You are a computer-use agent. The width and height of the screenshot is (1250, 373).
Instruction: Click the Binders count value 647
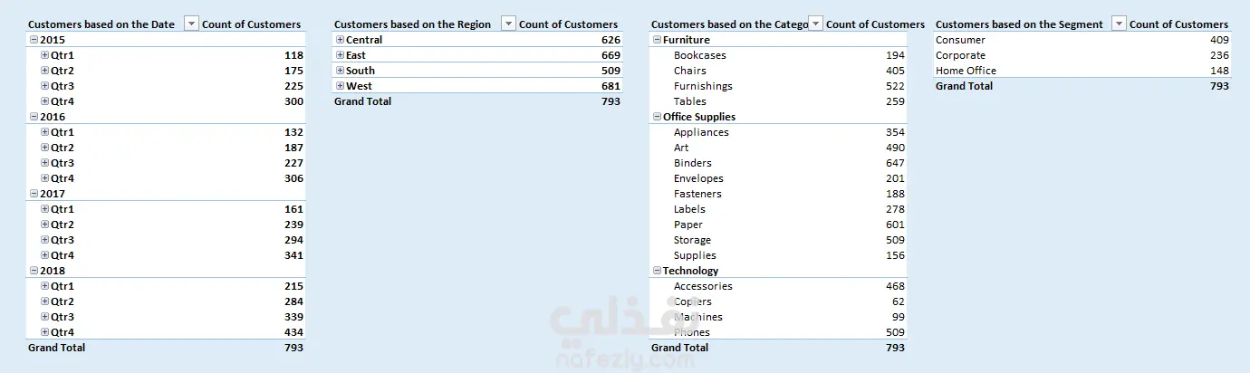point(894,163)
